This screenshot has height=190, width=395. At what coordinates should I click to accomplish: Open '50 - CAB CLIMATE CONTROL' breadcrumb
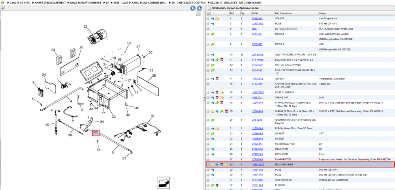[x=188, y=2]
